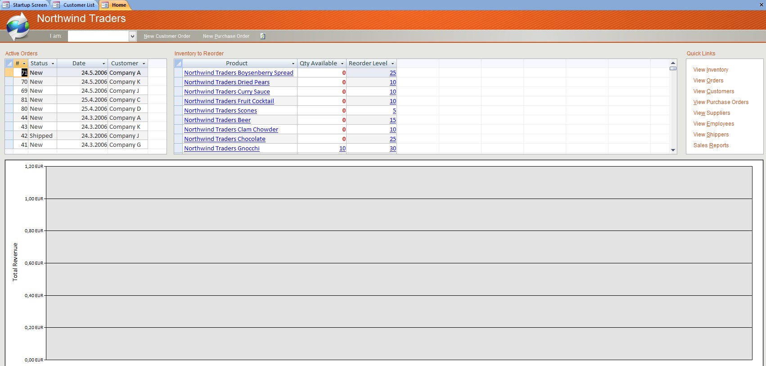Open View Inventory quick link
The image size is (766, 366).
tap(711, 70)
